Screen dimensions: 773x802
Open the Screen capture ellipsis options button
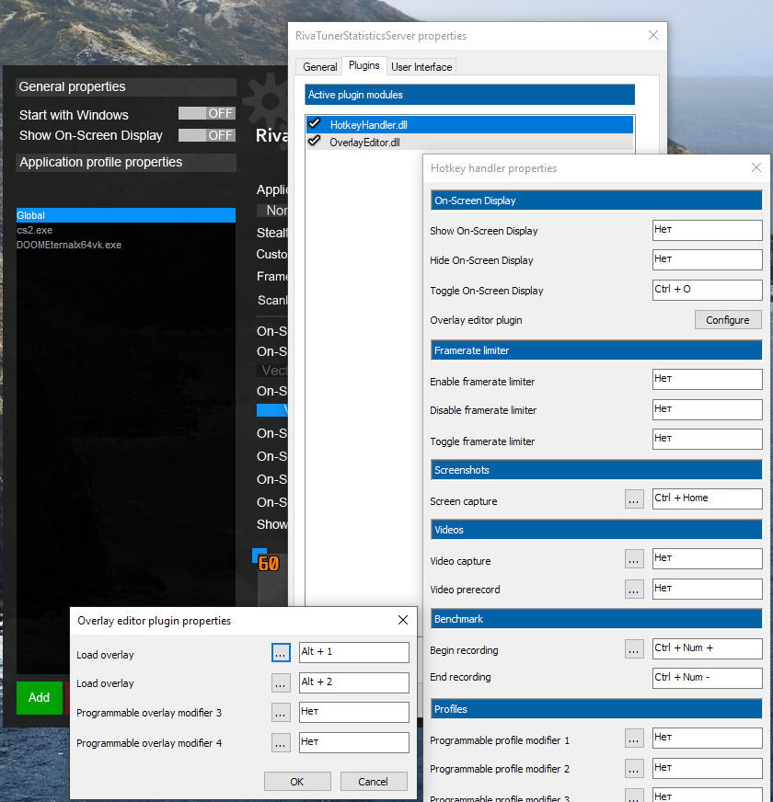point(634,499)
